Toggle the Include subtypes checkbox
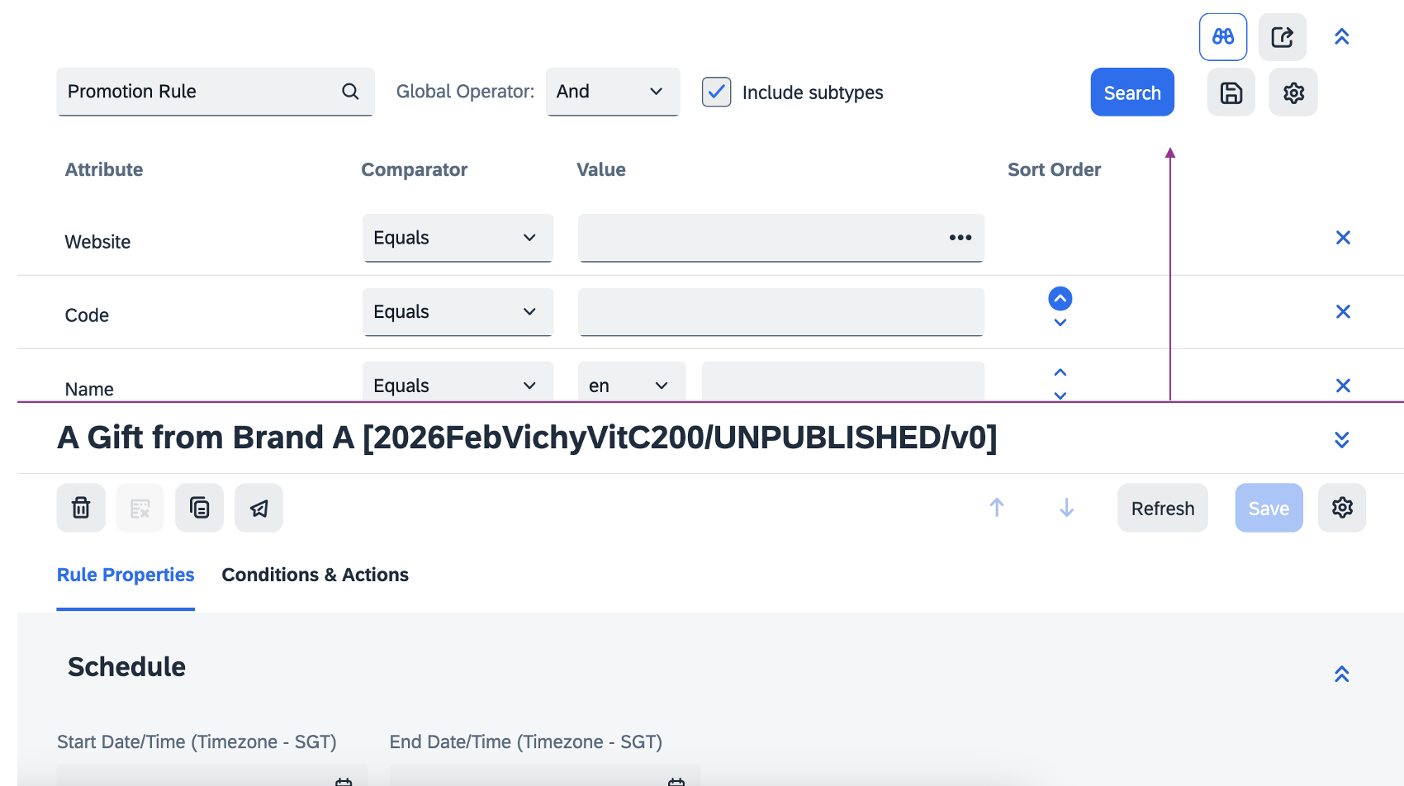Screen dimensions: 1404x786 pos(716,92)
